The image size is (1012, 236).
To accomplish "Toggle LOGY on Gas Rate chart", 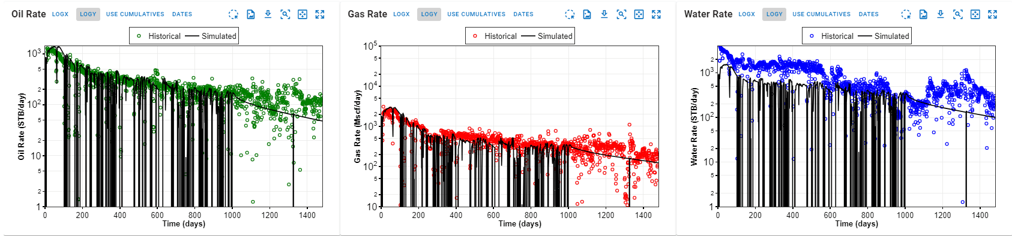I will coord(429,14).
